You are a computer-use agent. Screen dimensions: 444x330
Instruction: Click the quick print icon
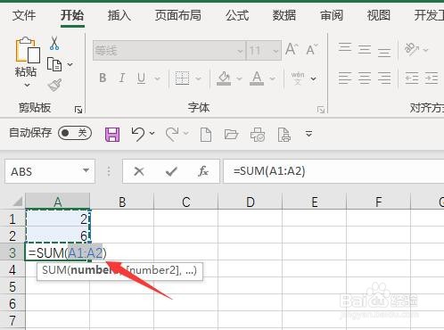tap(258, 135)
